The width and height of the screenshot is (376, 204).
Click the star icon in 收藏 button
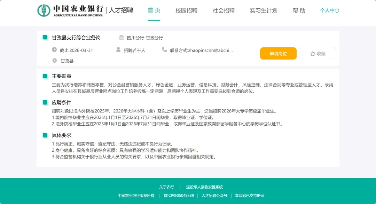pyautogui.click(x=313, y=54)
